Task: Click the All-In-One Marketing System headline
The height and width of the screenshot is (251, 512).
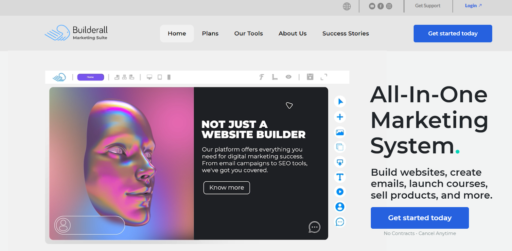Action: point(429,120)
